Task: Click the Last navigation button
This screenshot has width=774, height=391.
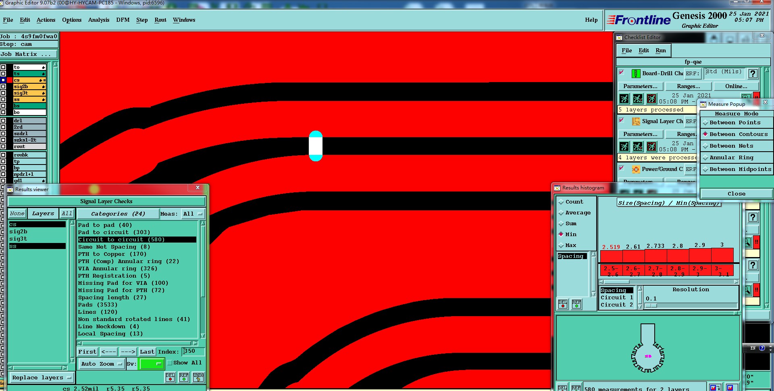Action: 147,352
